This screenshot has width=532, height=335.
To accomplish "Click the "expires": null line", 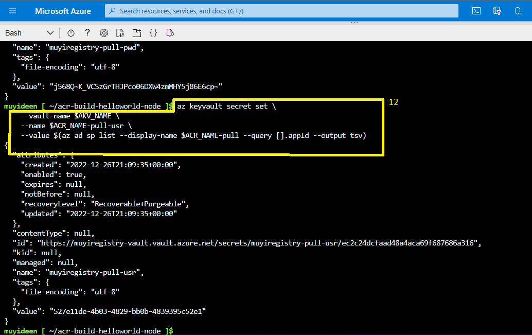I will (54, 185).
